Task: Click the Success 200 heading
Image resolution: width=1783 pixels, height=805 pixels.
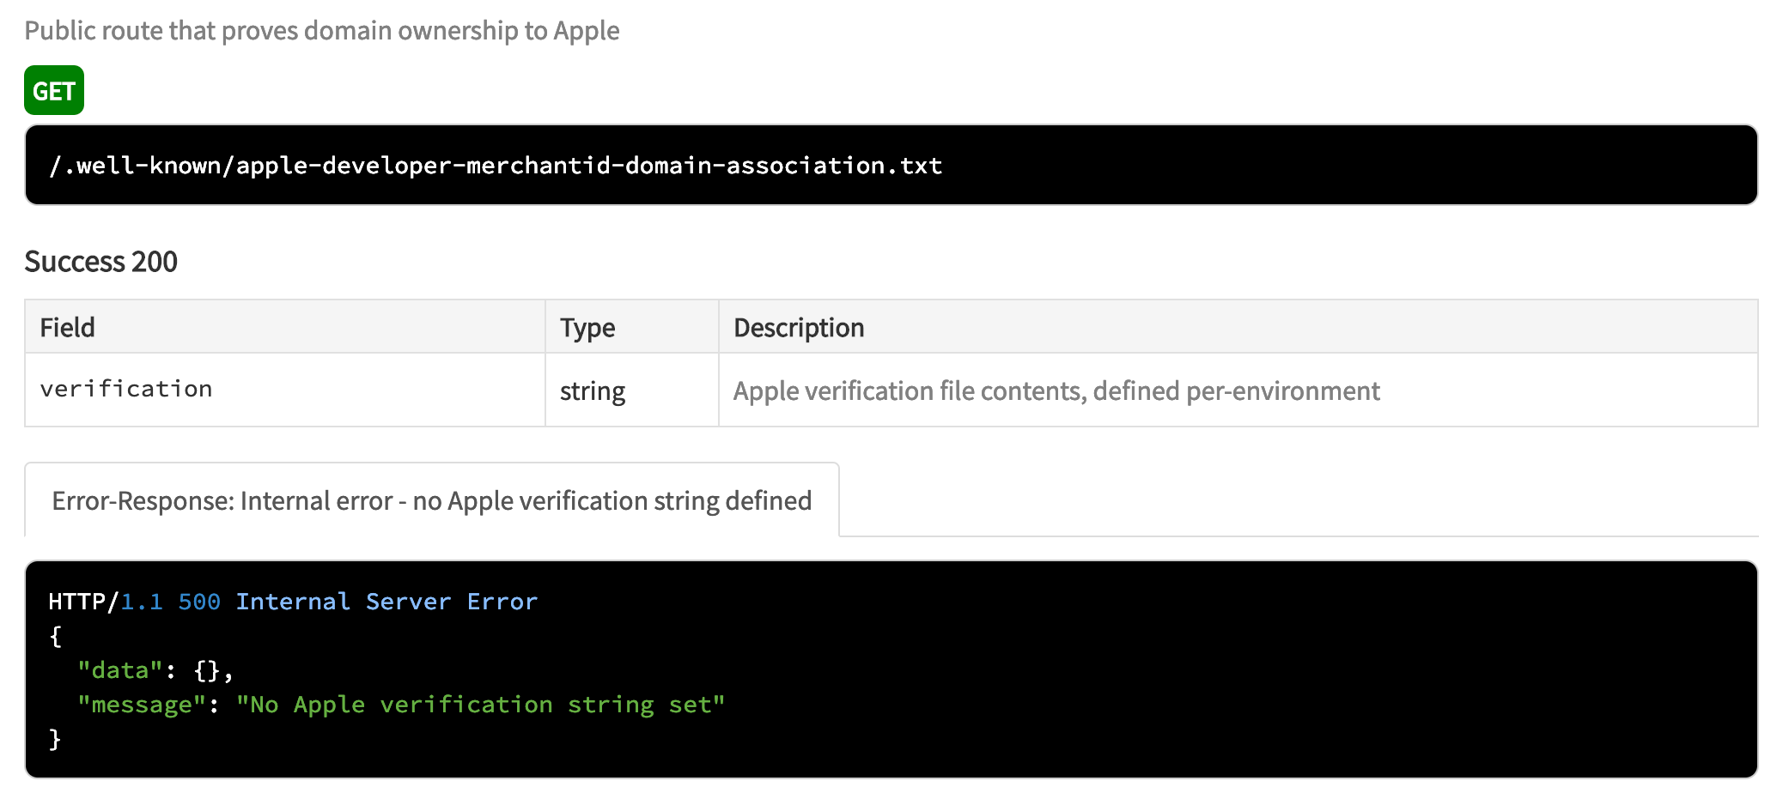Action: (100, 262)
